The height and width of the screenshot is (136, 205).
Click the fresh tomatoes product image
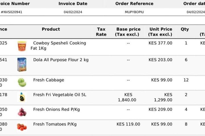point(22,127)
